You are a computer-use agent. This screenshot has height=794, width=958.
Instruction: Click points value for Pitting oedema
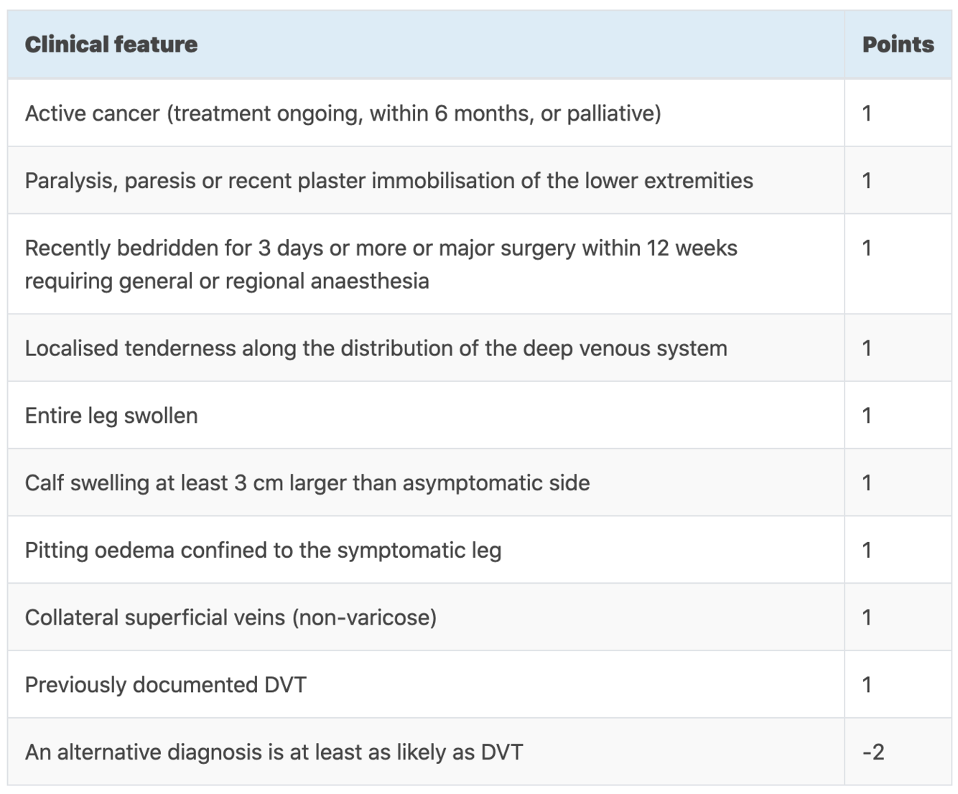coord(867,550)
